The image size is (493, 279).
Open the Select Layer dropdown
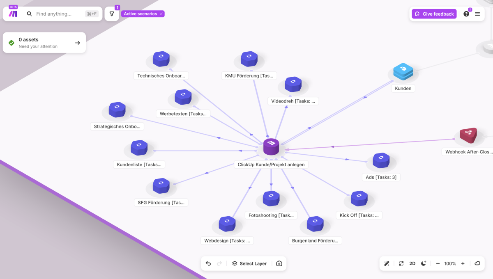pos(249,263)
